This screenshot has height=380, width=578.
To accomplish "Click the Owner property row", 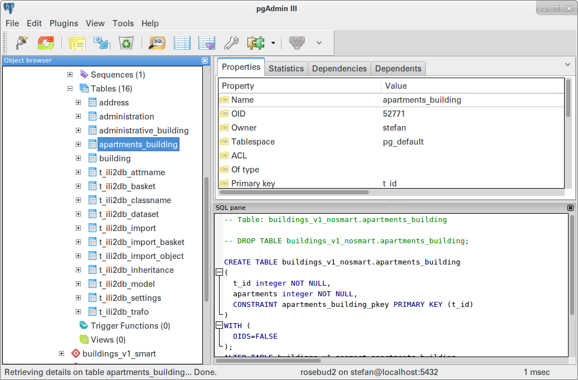I will pos(391,128).
